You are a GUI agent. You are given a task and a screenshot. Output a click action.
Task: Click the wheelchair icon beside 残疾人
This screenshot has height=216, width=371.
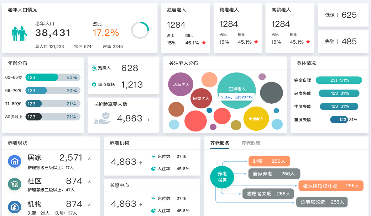94,68
